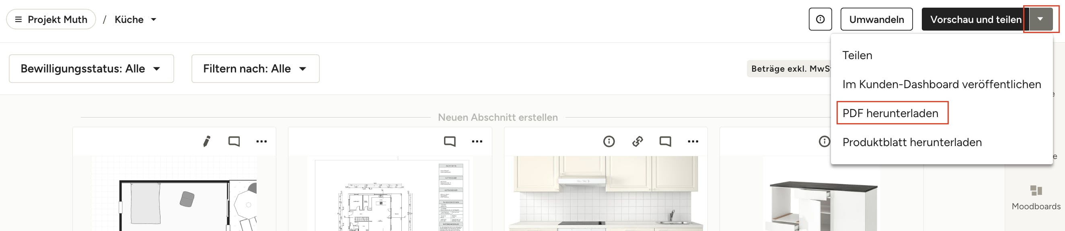
Task: Expand the Bewilligungsstatus filter dropdown
Action: (x=91, y=69)
